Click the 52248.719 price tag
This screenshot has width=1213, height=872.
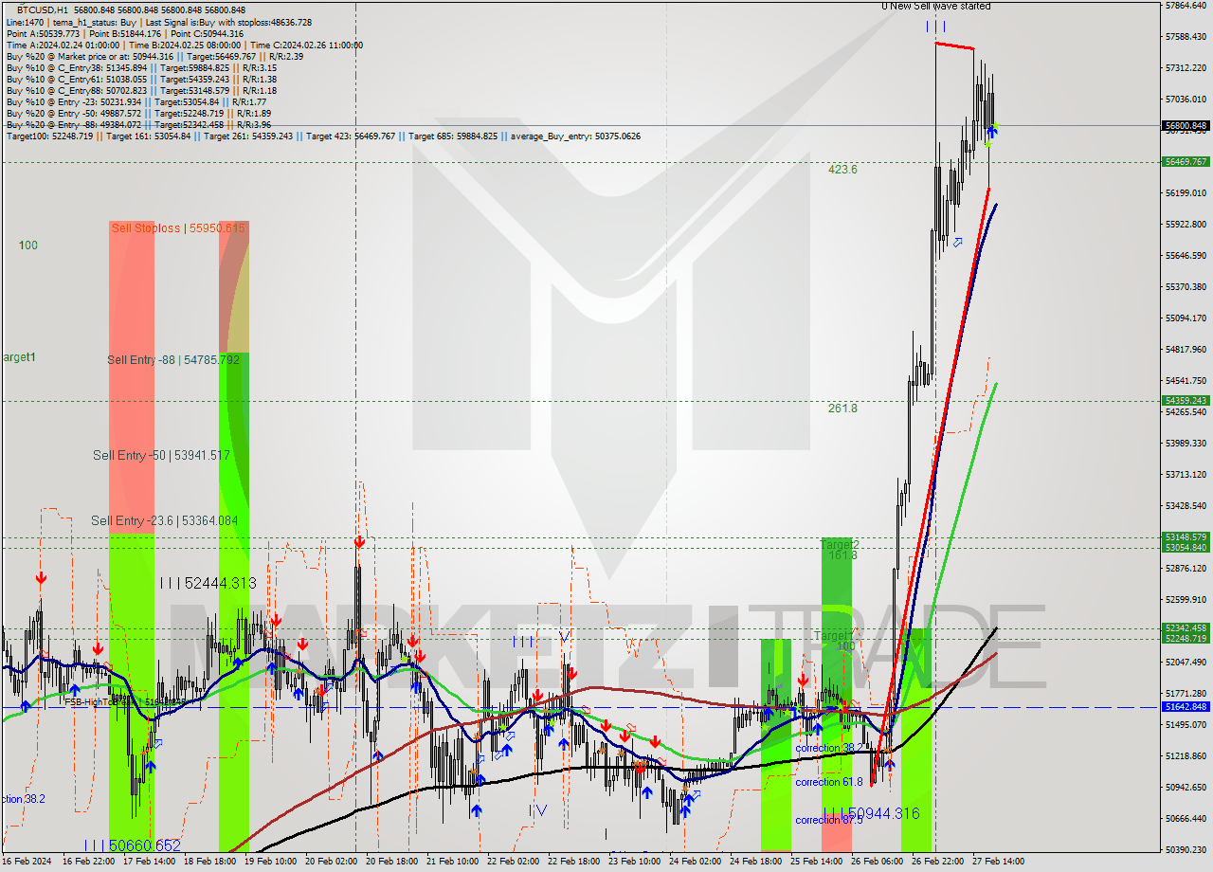[1186, 639]
